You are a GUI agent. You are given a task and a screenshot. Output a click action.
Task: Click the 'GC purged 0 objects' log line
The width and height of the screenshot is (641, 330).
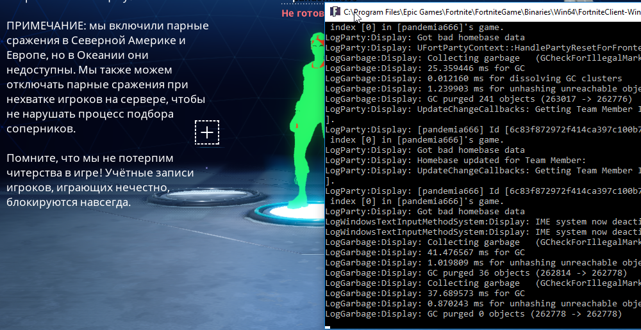coord(474,313)
